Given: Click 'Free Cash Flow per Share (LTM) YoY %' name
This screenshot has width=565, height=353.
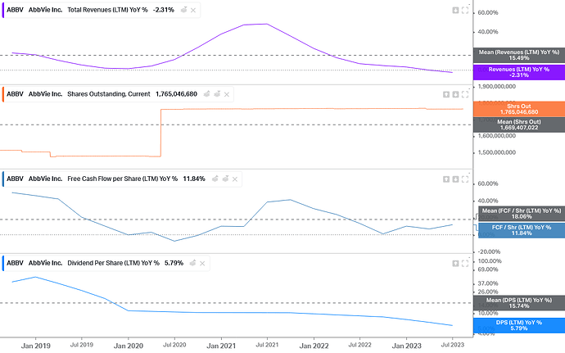Looking at the screenshot, I should coord(123,179).
